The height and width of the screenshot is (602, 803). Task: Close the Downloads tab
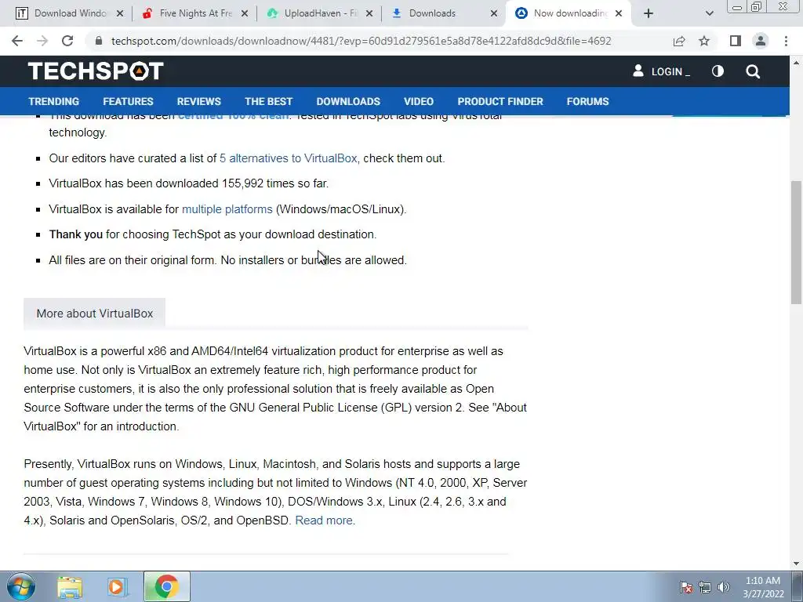point(494,13)
